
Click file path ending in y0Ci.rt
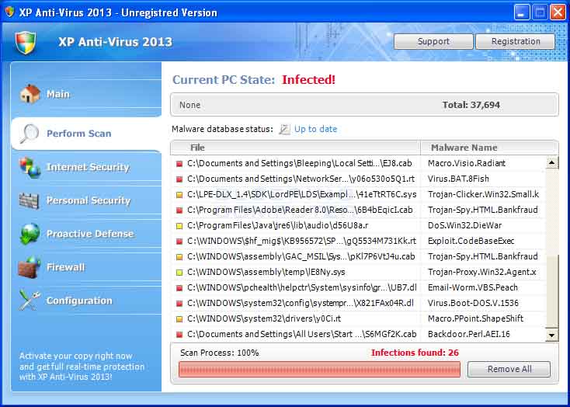264,319
